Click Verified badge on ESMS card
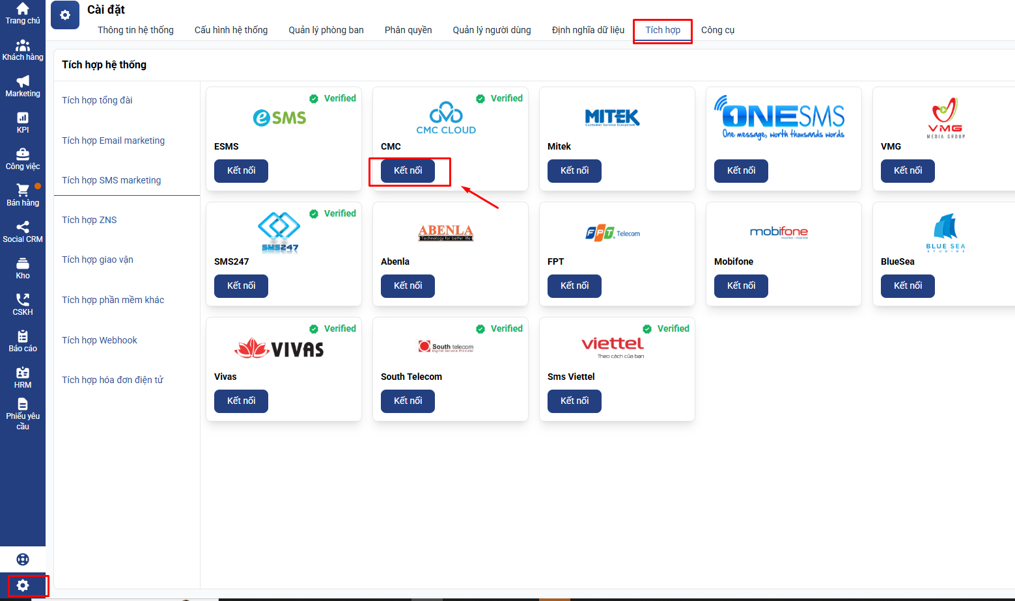This screenshot has width=1015, height=601. point(333,98)
